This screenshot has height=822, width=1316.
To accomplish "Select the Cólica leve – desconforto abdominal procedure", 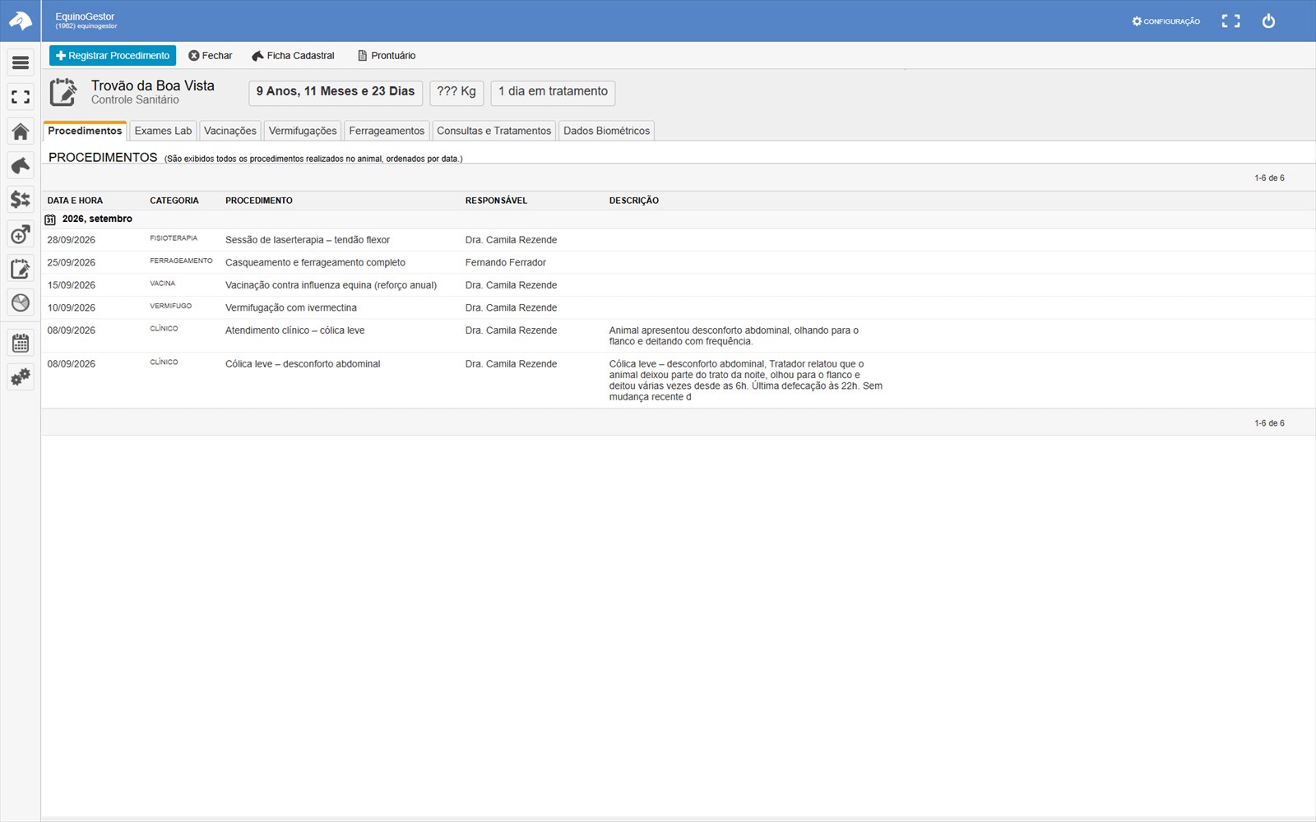I will (678, 380).
